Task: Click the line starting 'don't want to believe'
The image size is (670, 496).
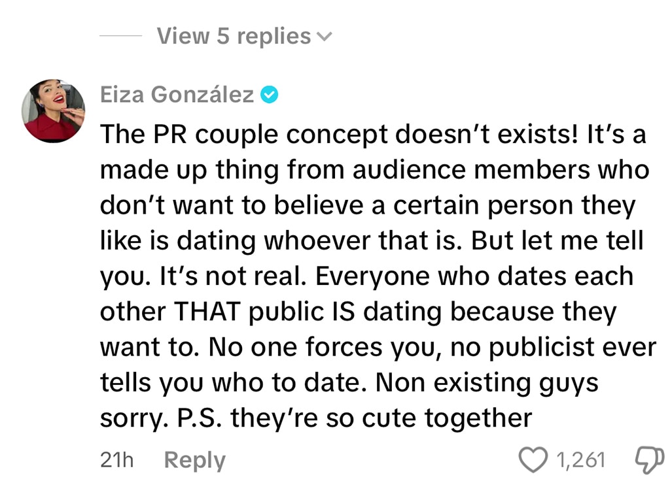Action: tap(368, 205)
